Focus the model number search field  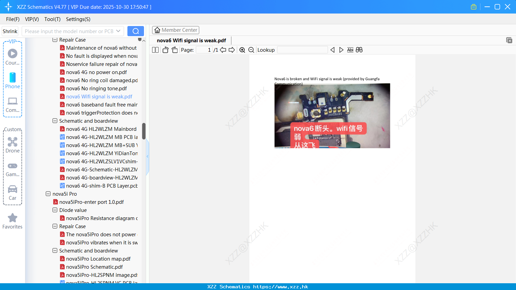69,31
